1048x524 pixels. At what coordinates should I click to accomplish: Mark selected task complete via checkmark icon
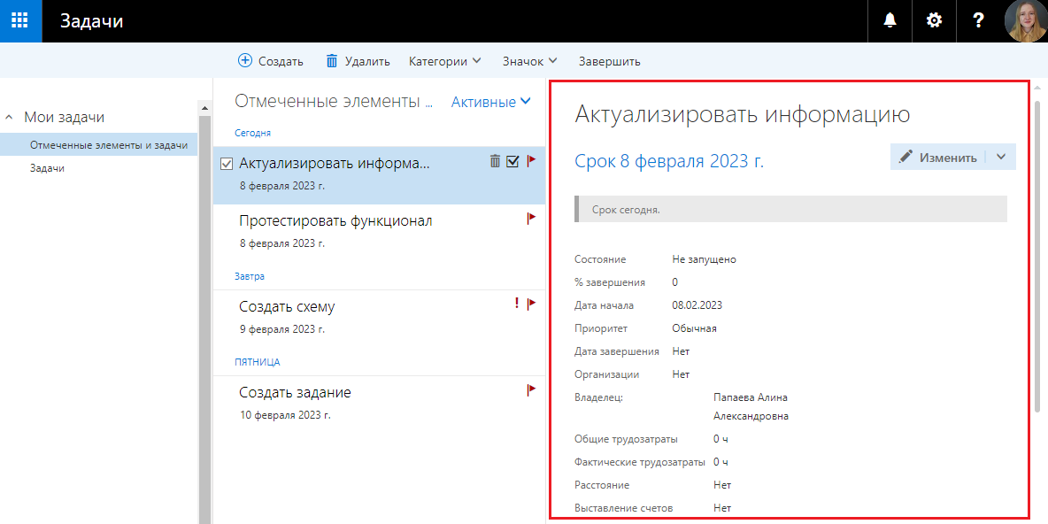click(512, 161)
